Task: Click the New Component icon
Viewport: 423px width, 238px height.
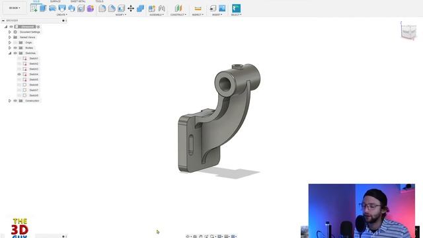Action: coord(152,9)
